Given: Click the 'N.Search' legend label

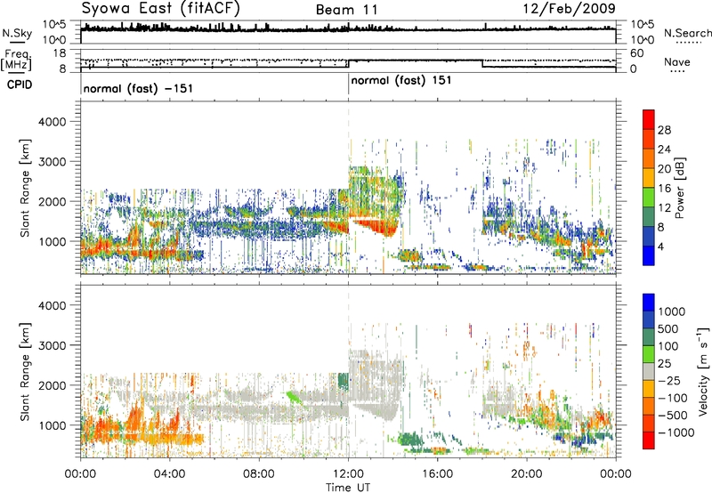Looking at the screenshot, I should click(x=687, y=33).
